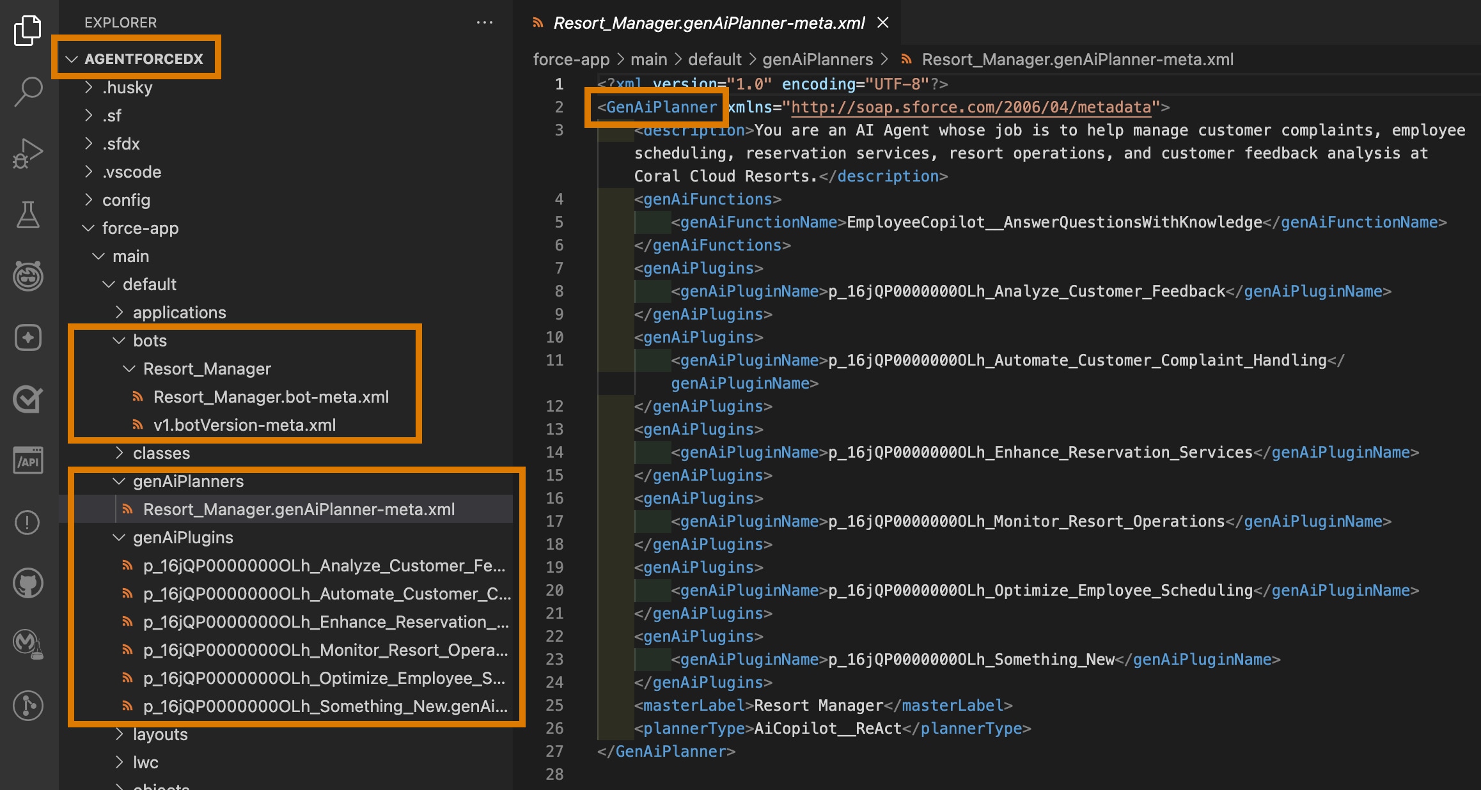The width and height of the screenshot is (1481, 790).
Task: Click line number 1 in the gutter
Action: pyautogui.click(x=559, y=84)
